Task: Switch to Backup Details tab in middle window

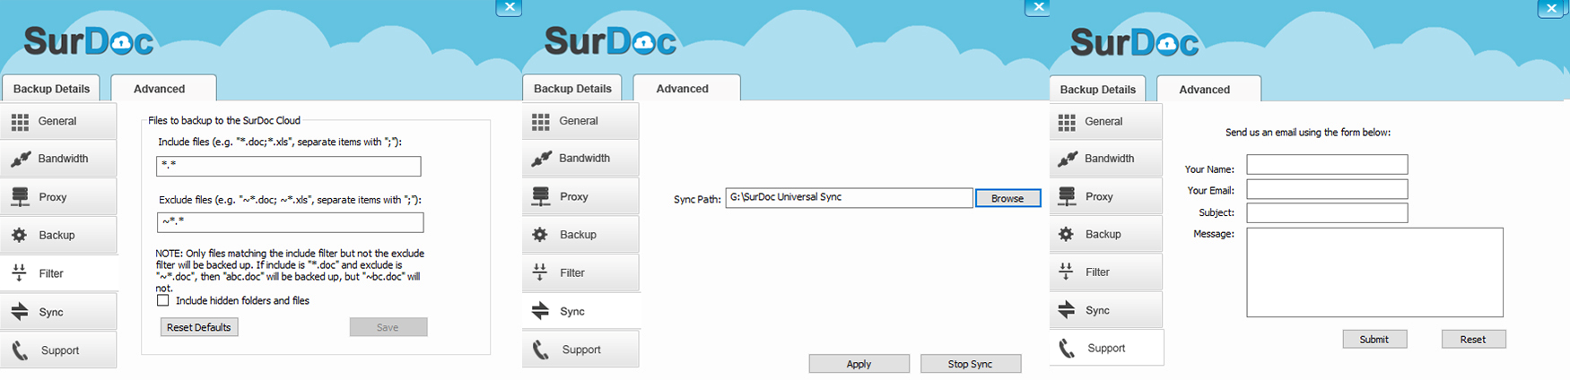Action: (x=572, y=88)
